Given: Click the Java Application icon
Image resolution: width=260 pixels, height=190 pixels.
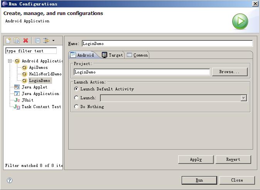Looking at the screenshot, I should [x=17, y=93].
